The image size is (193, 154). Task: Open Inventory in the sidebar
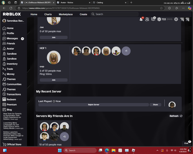tap(10, 64)
